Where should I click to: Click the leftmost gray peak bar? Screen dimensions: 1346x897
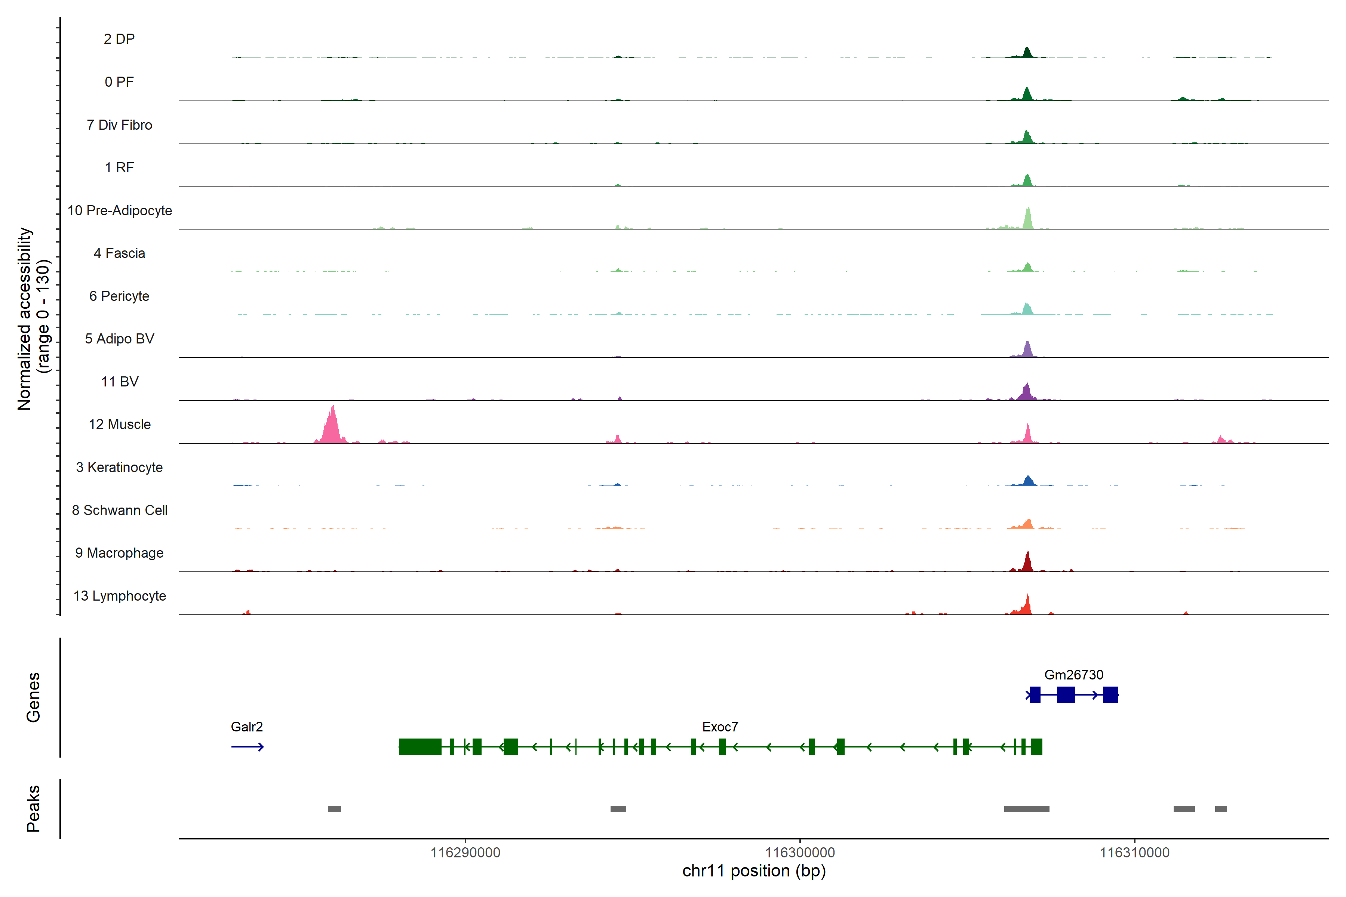pyautogui.click(x=334, y=809)
